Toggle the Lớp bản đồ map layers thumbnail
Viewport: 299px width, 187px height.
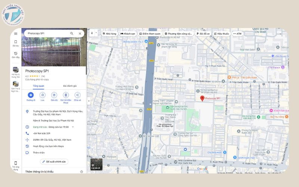coord(96,164)
